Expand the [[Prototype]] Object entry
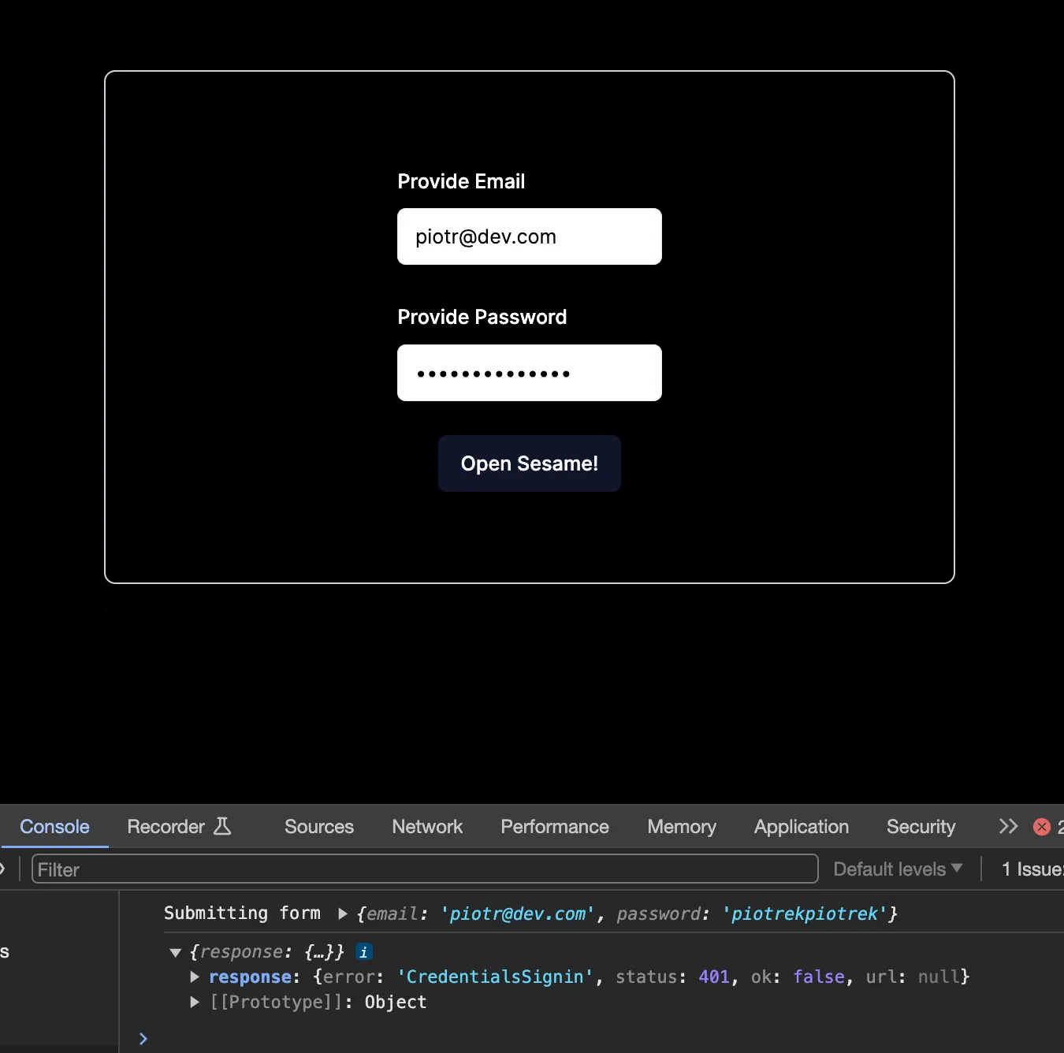 pos(195,1003)
